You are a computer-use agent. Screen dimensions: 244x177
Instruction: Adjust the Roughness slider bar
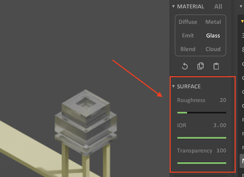(x=202, y=113)
